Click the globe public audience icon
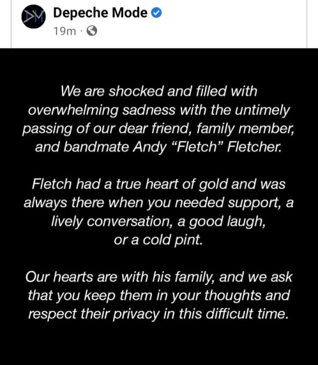Screen dimensions: 318x365 (x=92, y=31)
